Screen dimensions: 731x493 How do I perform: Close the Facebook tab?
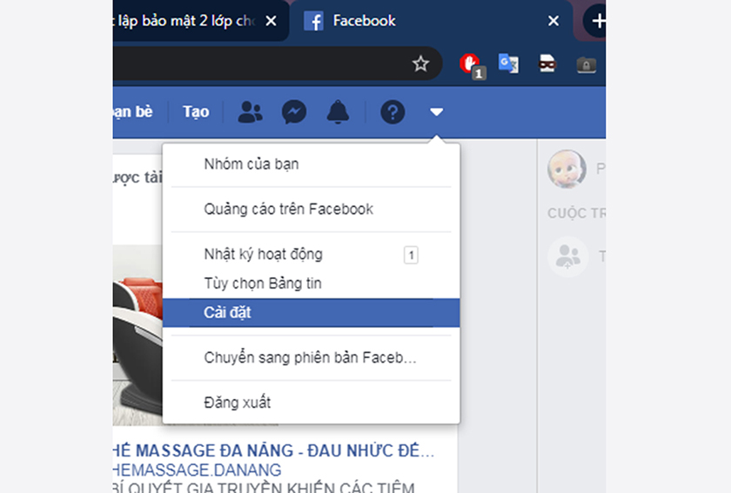click(x=553, y=21)
